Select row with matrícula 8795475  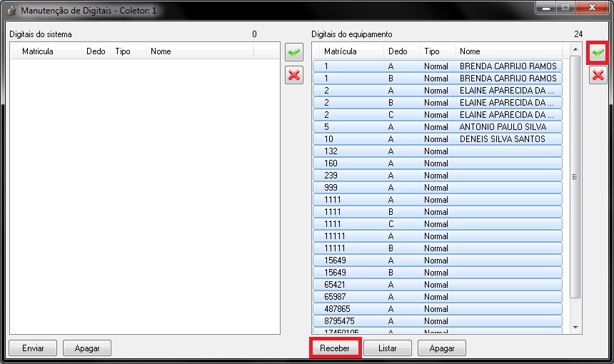(437, 321)
